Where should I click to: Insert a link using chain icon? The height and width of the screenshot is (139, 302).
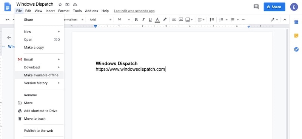coord(174,20)
